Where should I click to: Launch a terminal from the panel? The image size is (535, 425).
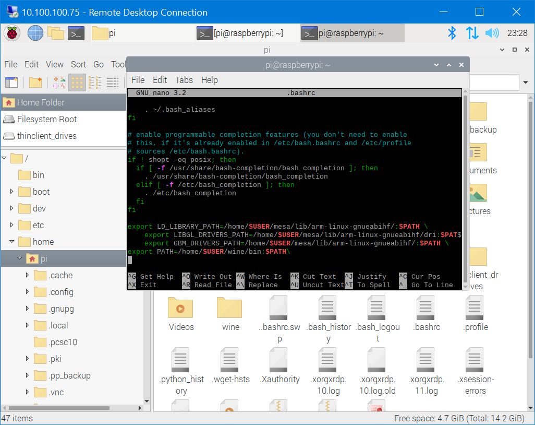click(76, 33)
